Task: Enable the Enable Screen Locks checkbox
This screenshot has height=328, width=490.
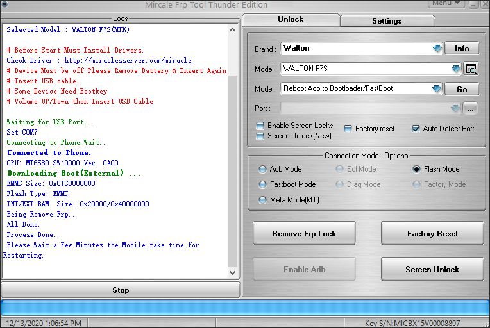Action: pyautogui.click(x=260, y=126)
